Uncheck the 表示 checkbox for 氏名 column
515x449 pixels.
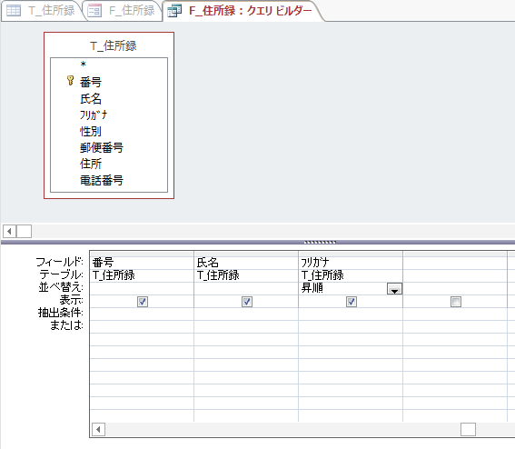click(247, 302)
